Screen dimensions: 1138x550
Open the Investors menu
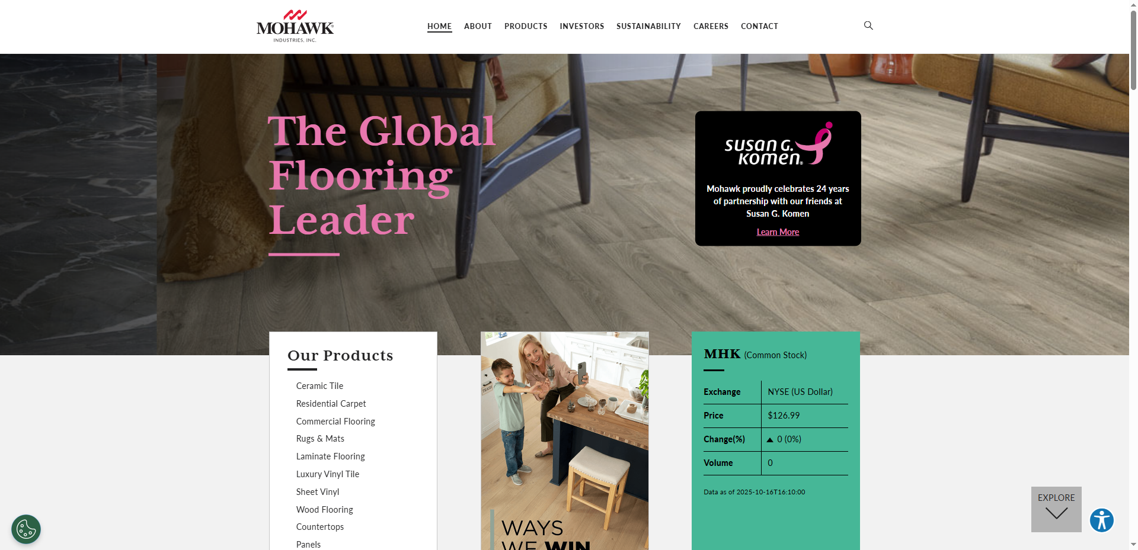582,26
